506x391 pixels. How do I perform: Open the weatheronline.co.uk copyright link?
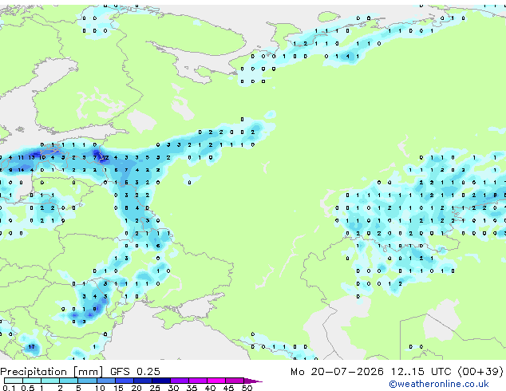439,384
